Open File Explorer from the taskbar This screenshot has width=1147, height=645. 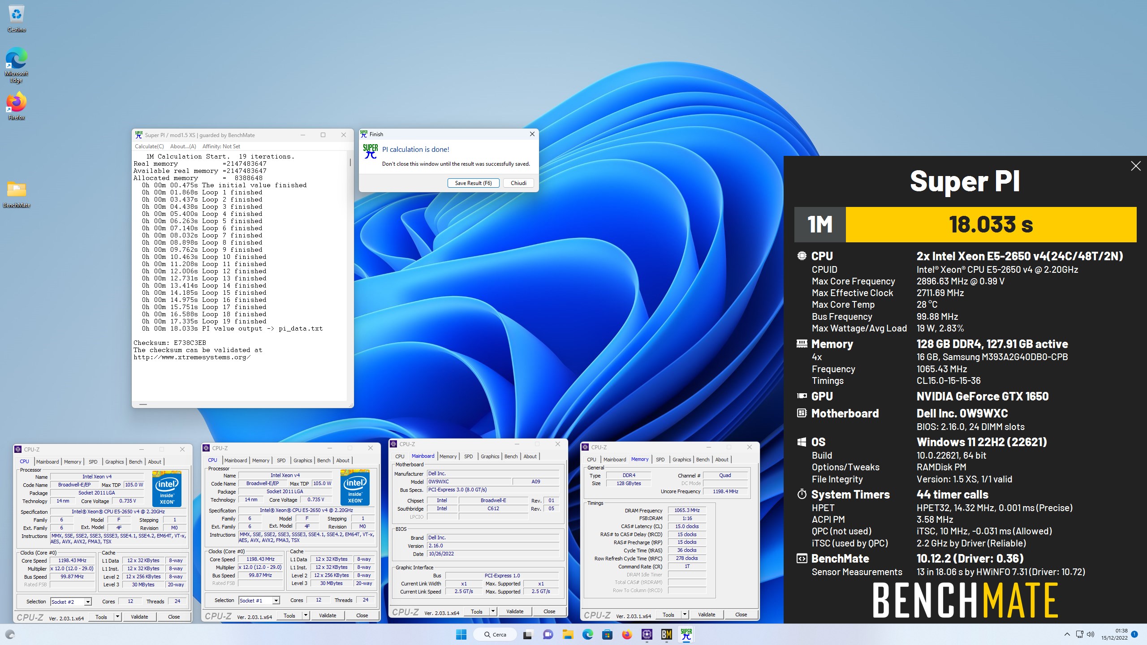click(568, 634)
